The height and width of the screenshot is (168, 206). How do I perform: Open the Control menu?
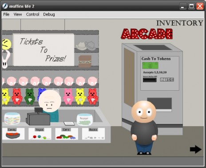[x=32, y=14]
